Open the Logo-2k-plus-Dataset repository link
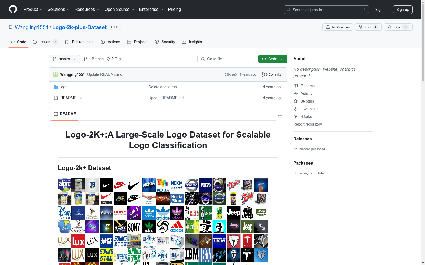The height and width of the screenshot is (265, 425). (79, 27)
